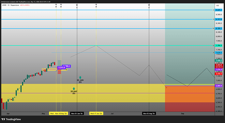Click the small red short-position box
Image resolution: width=225 pixels, height=123 pixels.
[x=59, y=72]
